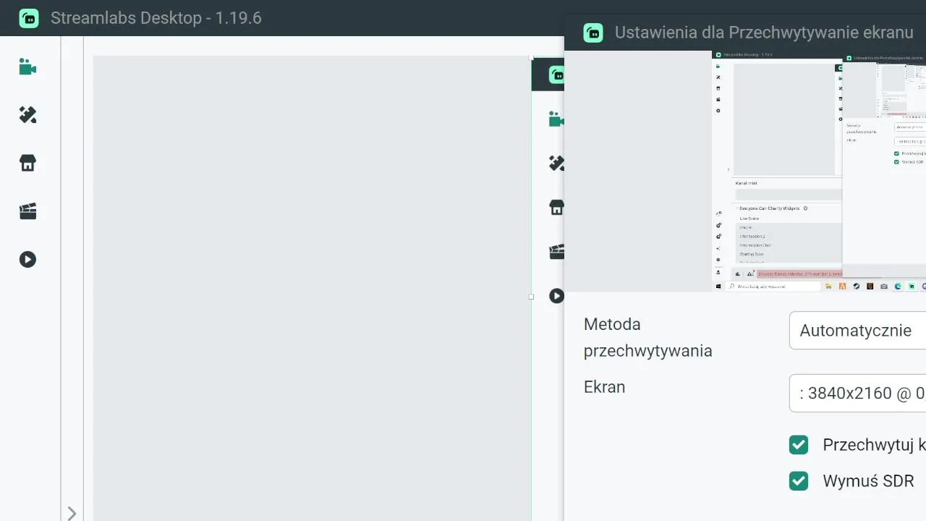This screenshot has width=926, height=521.
Task: Click Streamlabs logo in the settings window title bar
Action: click(x=593, y=33)
